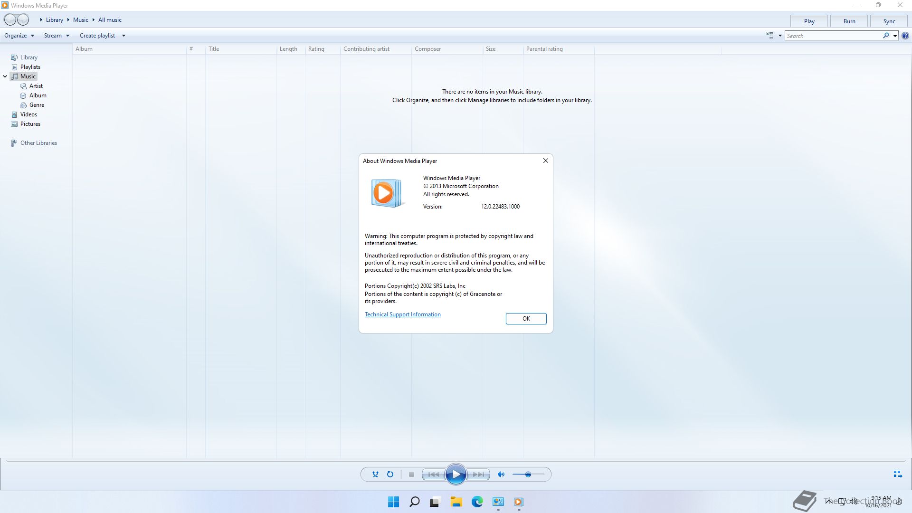Start playback with the Play button
912x513 pixels.
(x=456, y=475)
